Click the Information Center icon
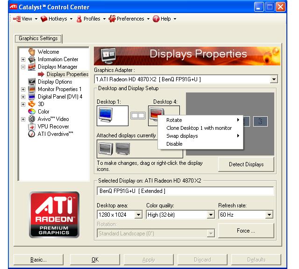 click(x=32, y=59)
